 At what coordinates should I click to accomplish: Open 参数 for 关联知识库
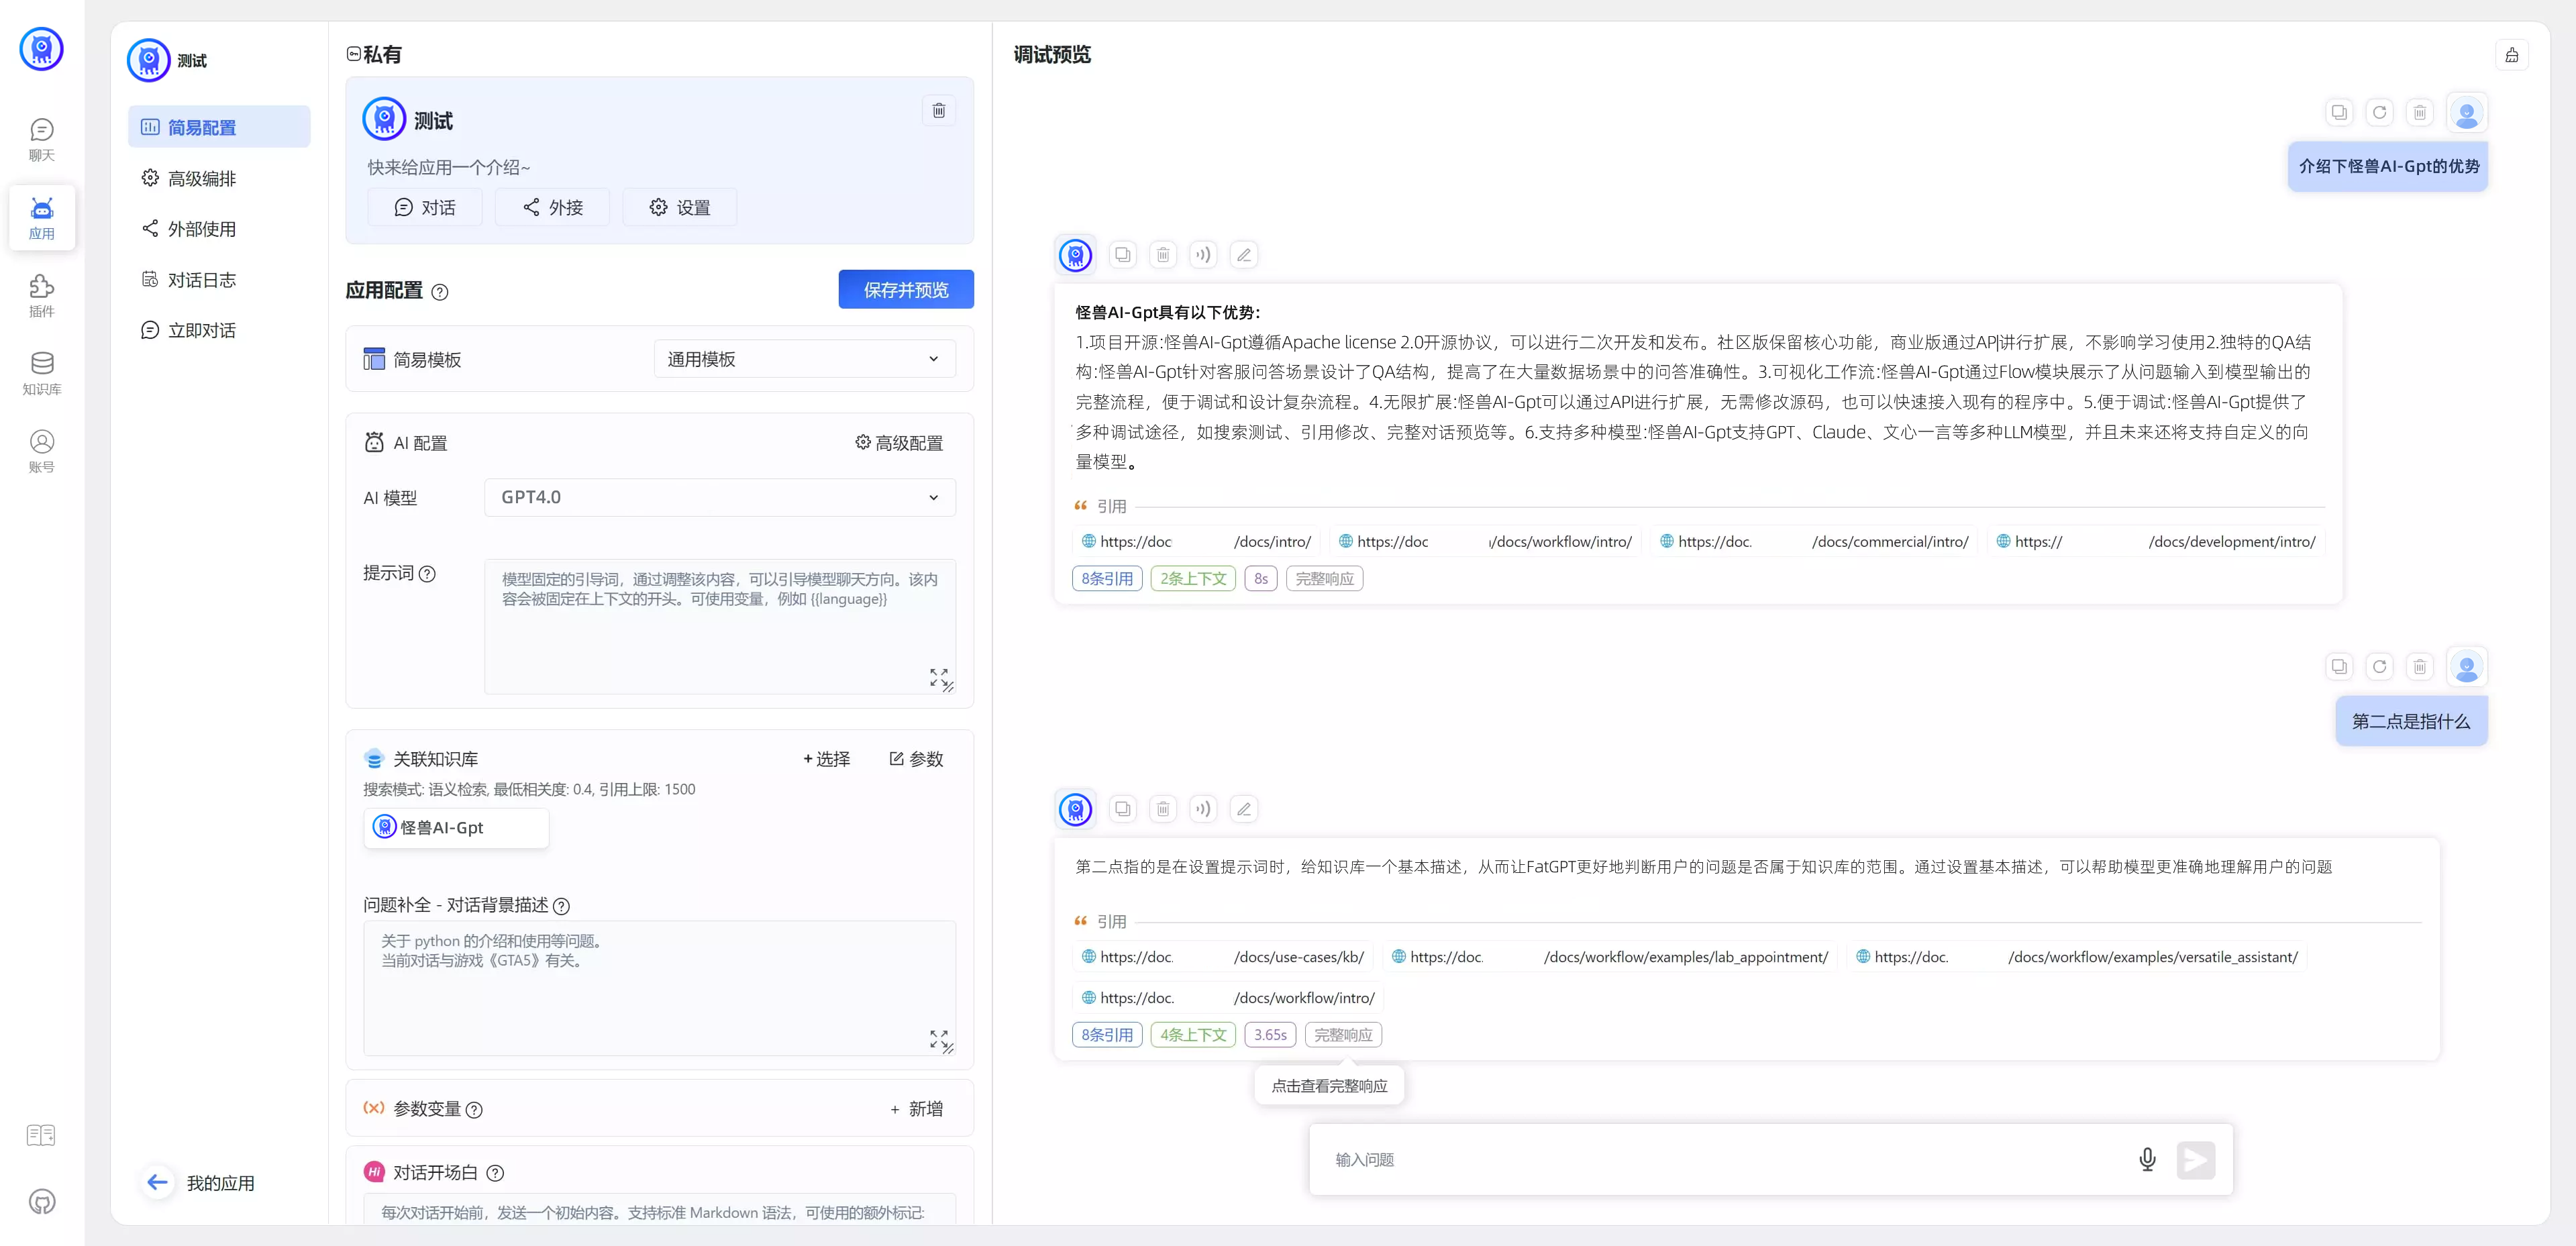[x=916, y=759]
